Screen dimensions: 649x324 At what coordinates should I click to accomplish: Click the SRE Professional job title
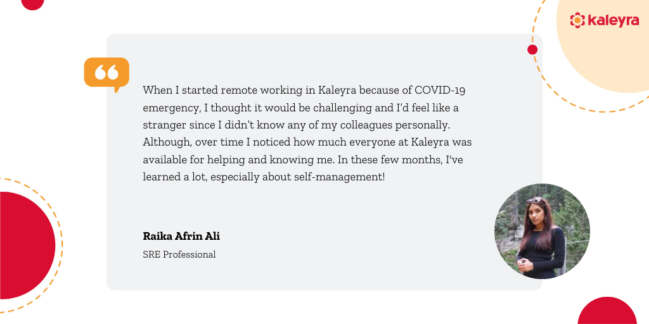pyautogui.click(x=179, y=254)
